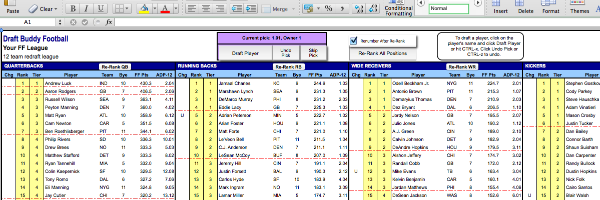600x200 pixels.
Task: Select player Andrew Luck
Action: pyautogui.click(x=58, y=83)
